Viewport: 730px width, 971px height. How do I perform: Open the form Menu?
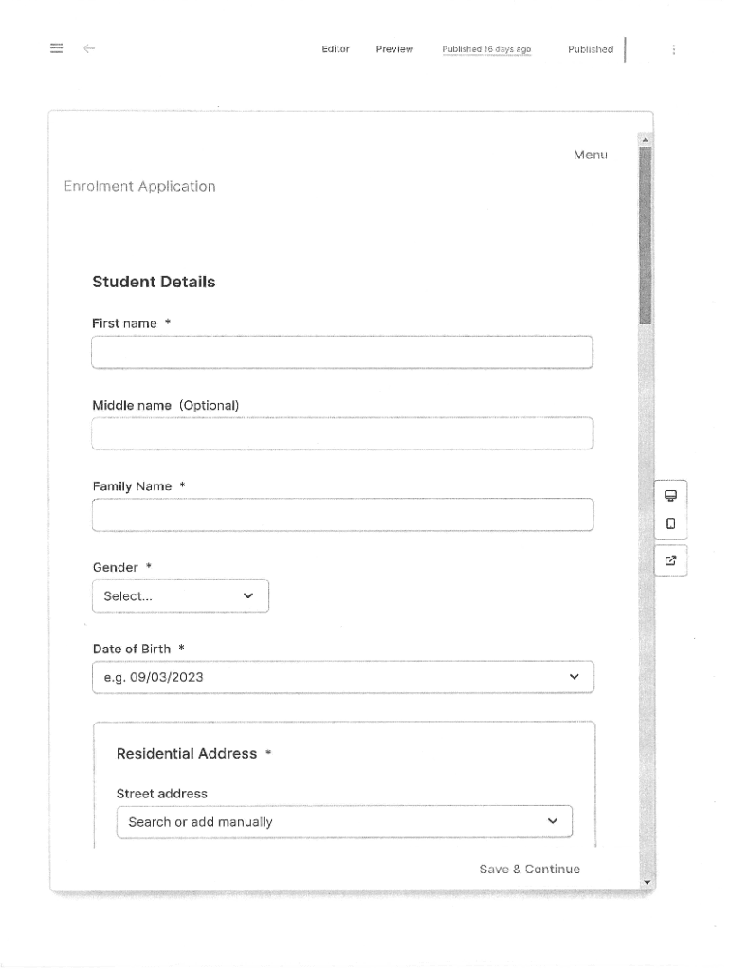click(x=590, y=155)
